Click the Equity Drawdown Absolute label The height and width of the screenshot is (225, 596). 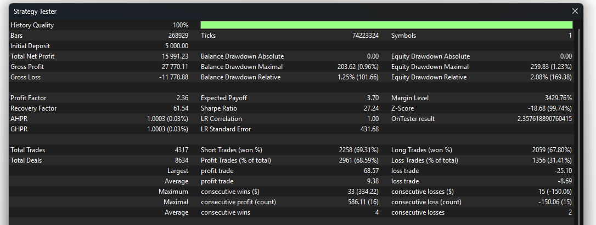pyautogui.click(x=431, y=56)
